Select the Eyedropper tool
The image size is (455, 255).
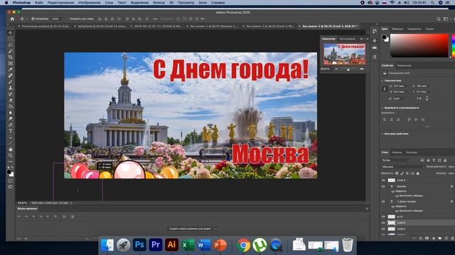click(11, 69)
